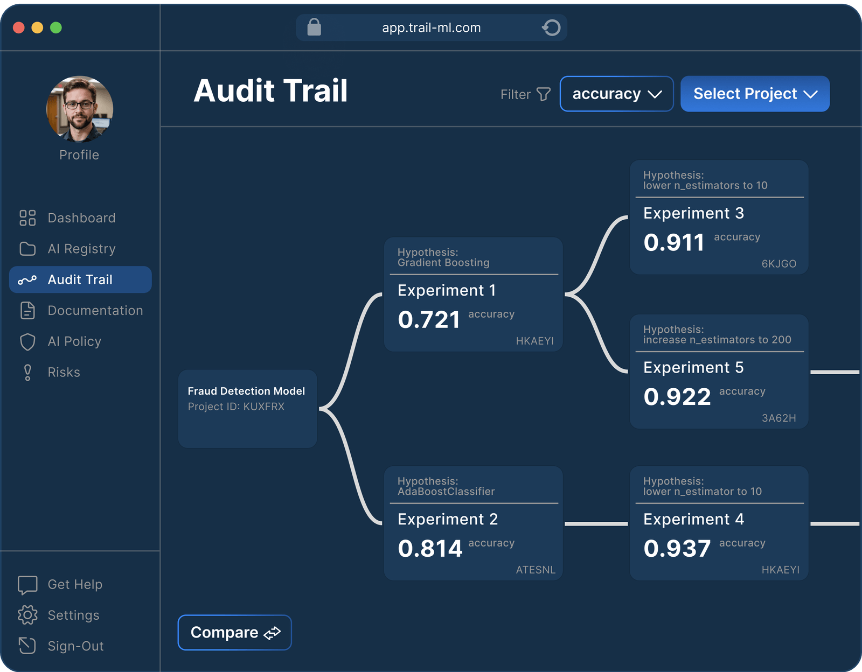Select the Fraud Detection Model project node
This screenshot has width=862, height=672.
[x=248, y=409]
